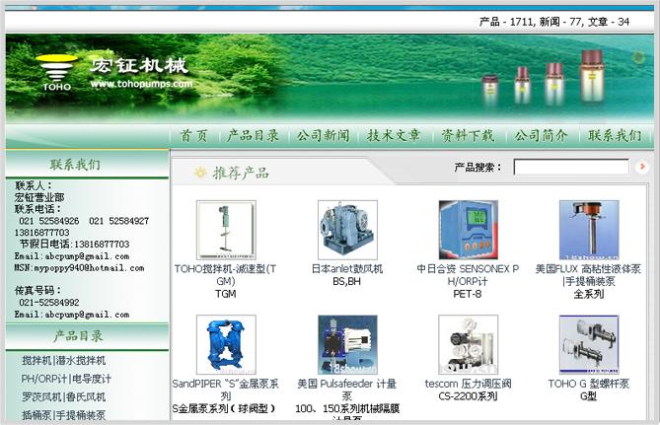Click the Email abcpump@gmail.com under 联系电话
The image size is (660, 425).
click(x=72, y=256)
